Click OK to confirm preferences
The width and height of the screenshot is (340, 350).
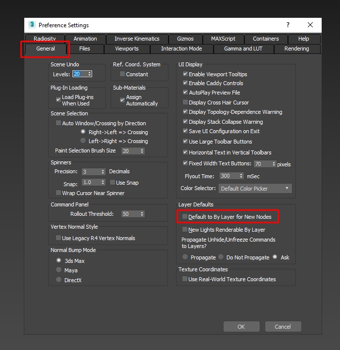click(x=241, y=327)
